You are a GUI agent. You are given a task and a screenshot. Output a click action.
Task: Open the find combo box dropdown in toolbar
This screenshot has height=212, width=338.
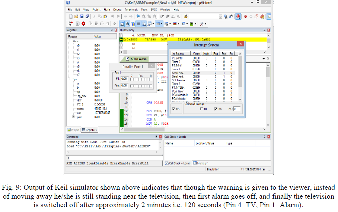[220, 16]
